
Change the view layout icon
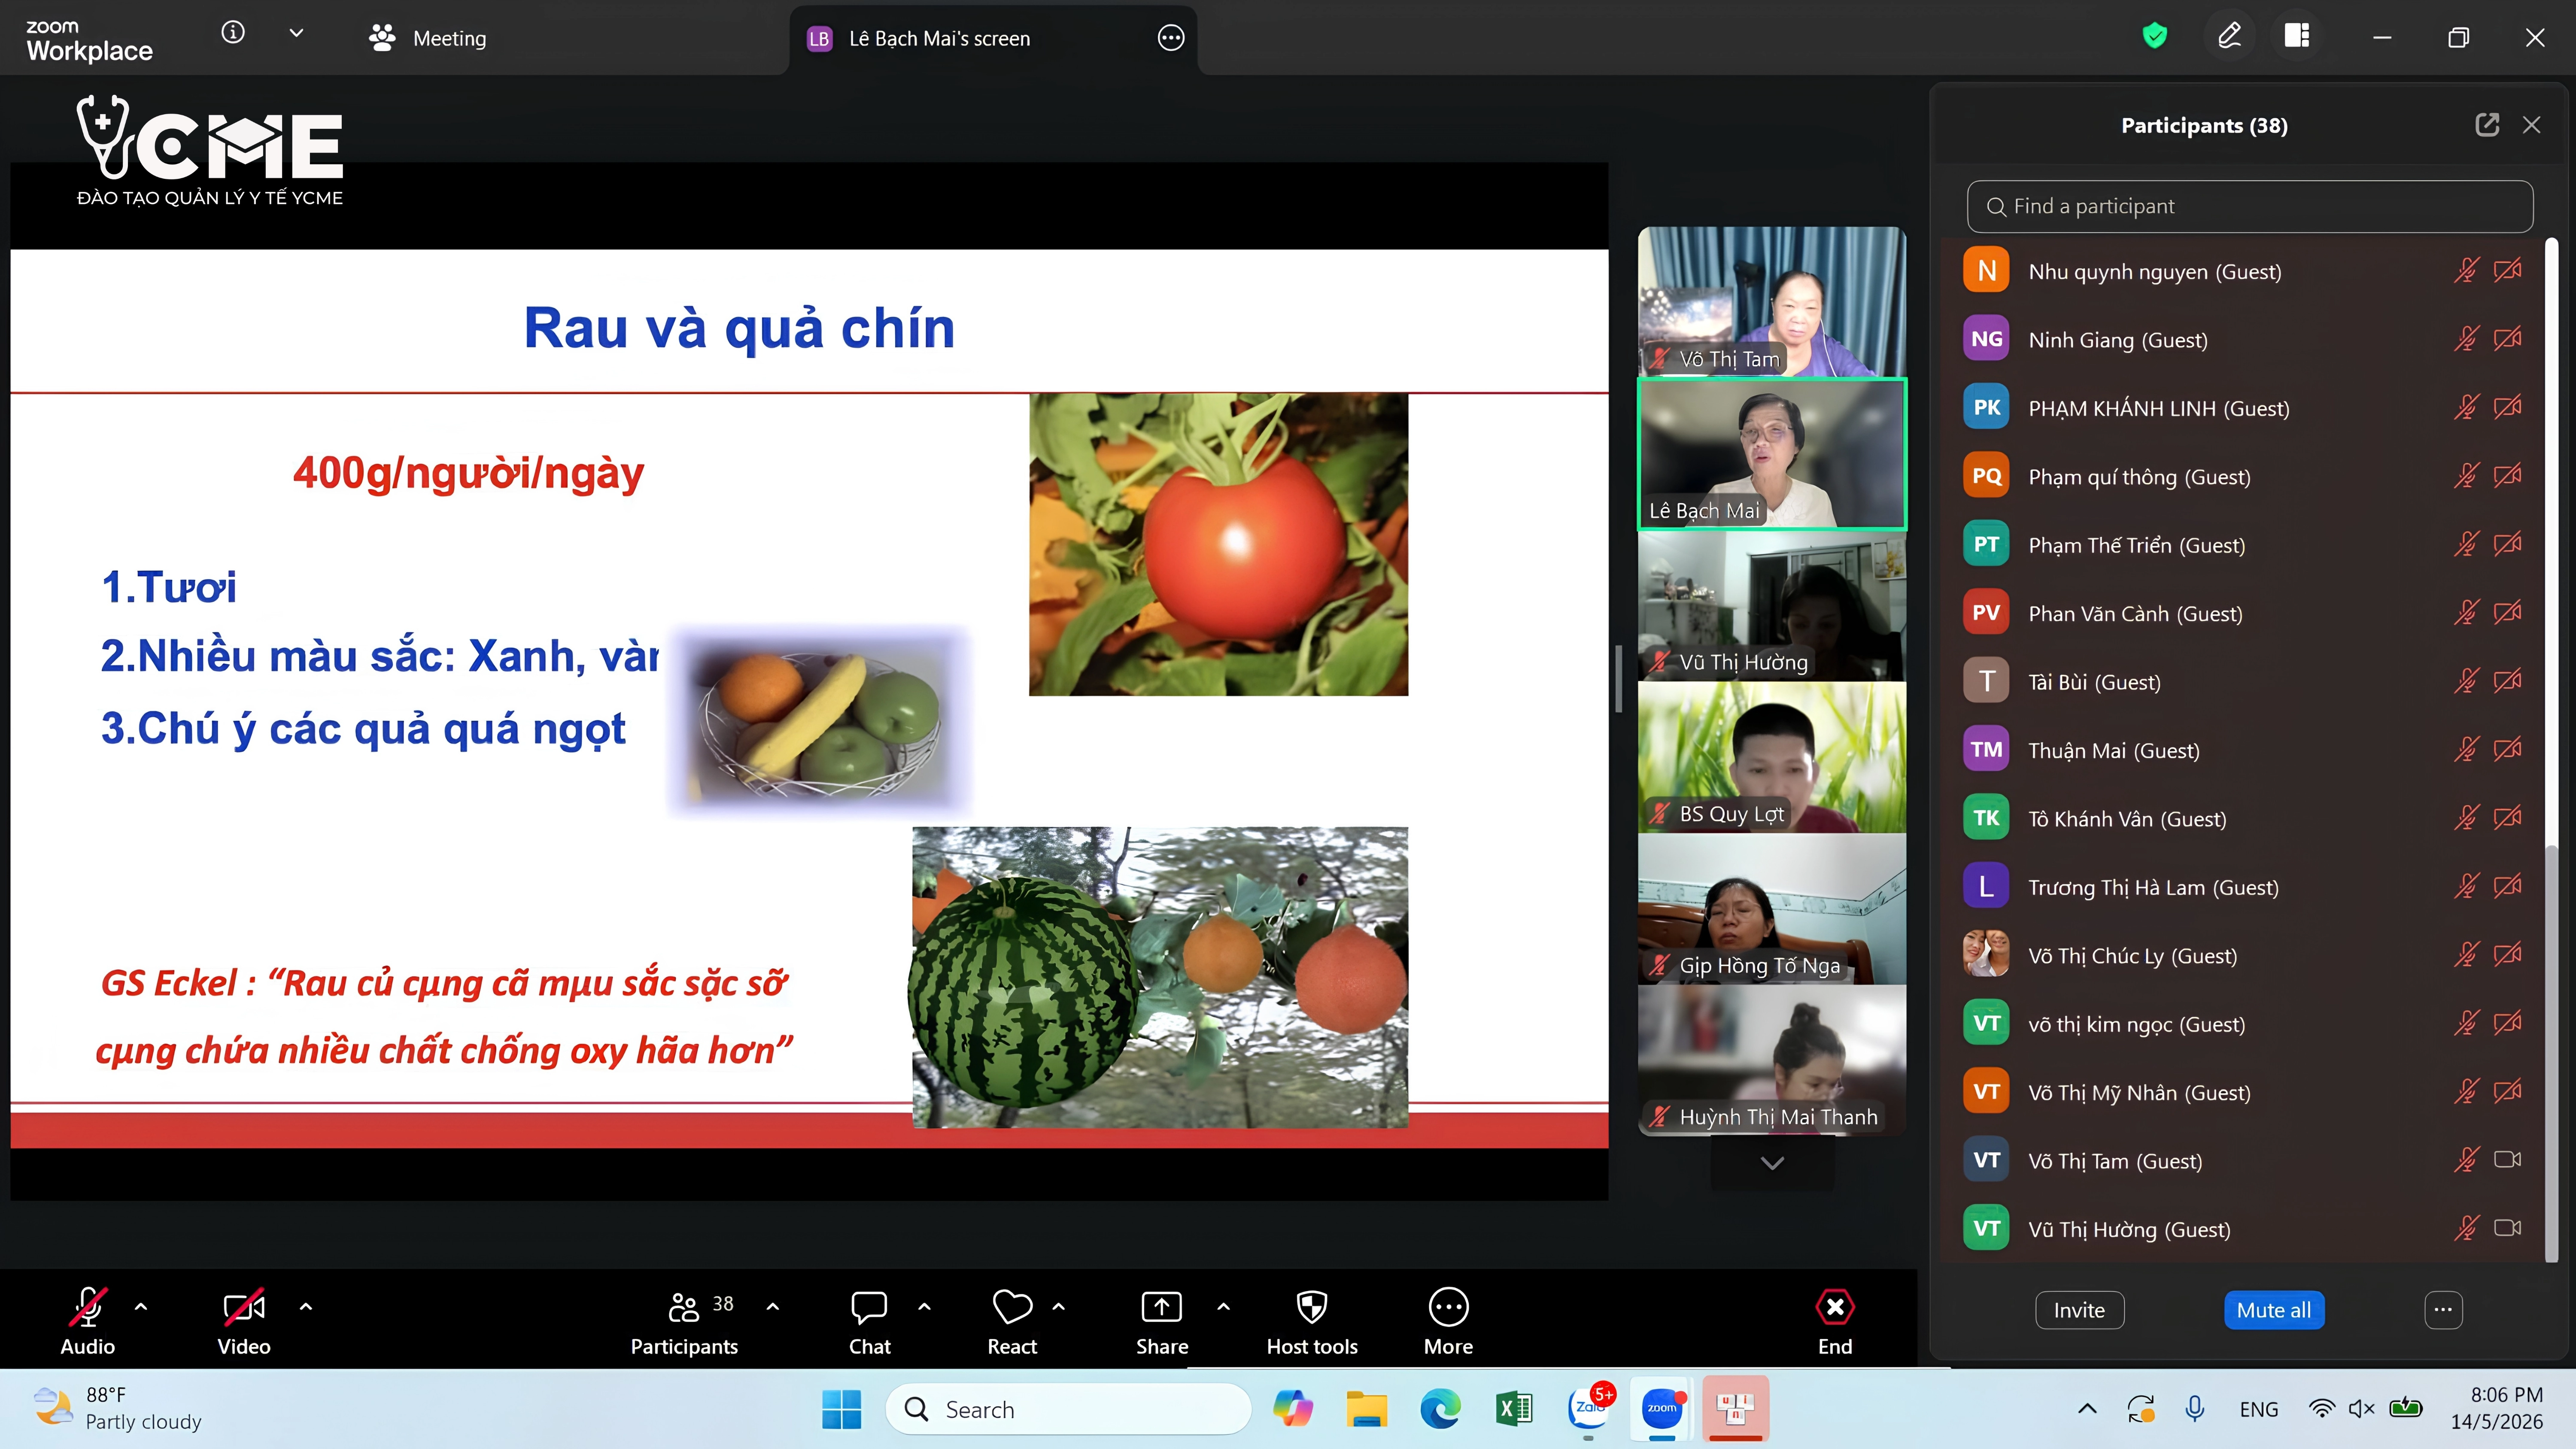point(2296,37)
